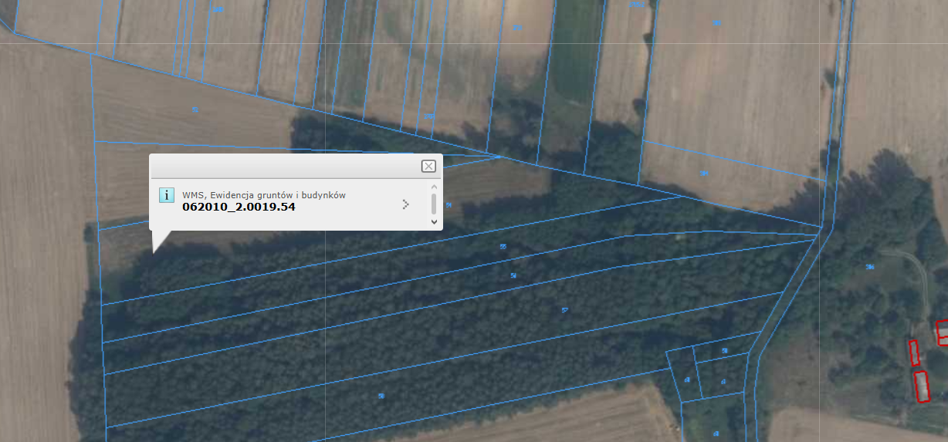Click the blue info icon in popup
Screen dimensions: 948x442
[166, 194]
